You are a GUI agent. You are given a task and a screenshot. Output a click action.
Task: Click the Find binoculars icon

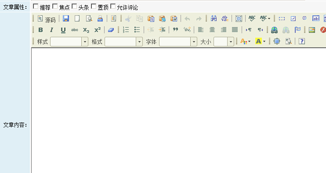pyautogui.click(x=214, y=18)
